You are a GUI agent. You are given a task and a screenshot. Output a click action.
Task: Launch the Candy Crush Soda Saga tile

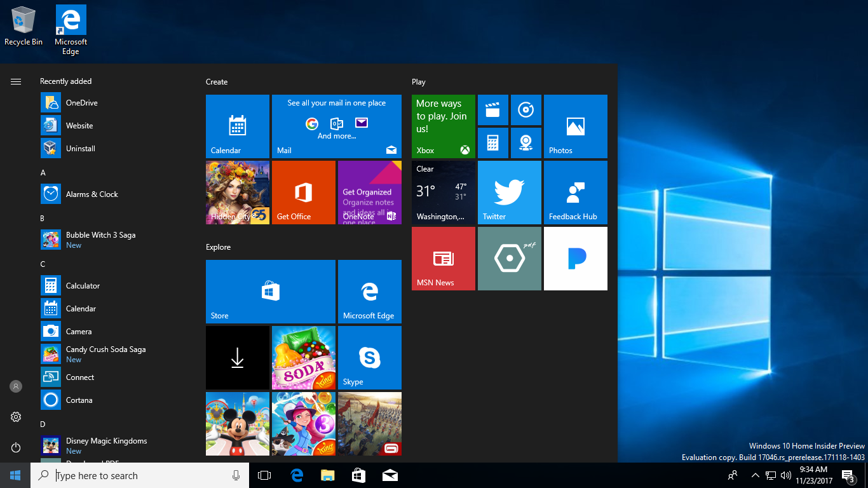304,358
